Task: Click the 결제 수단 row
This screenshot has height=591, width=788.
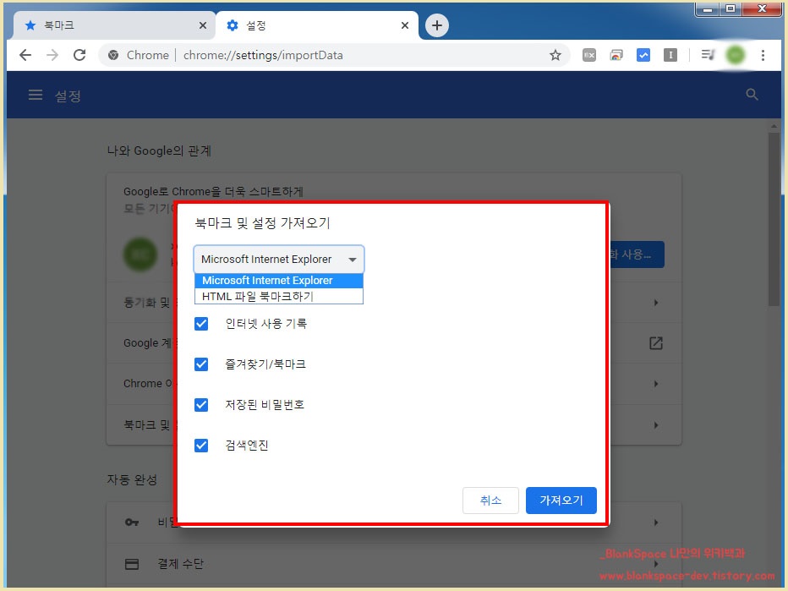Action: pos(393,564)
